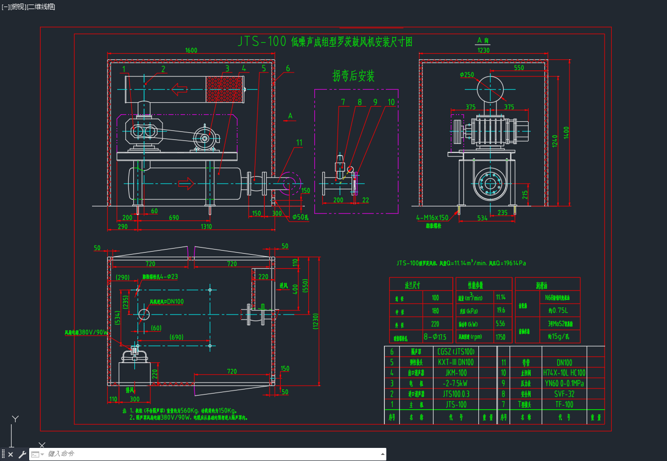Viewport: 667px width, 461px height.
Task: Select the KXT-III DN100 parts list cell
Action: coord(456,362)
